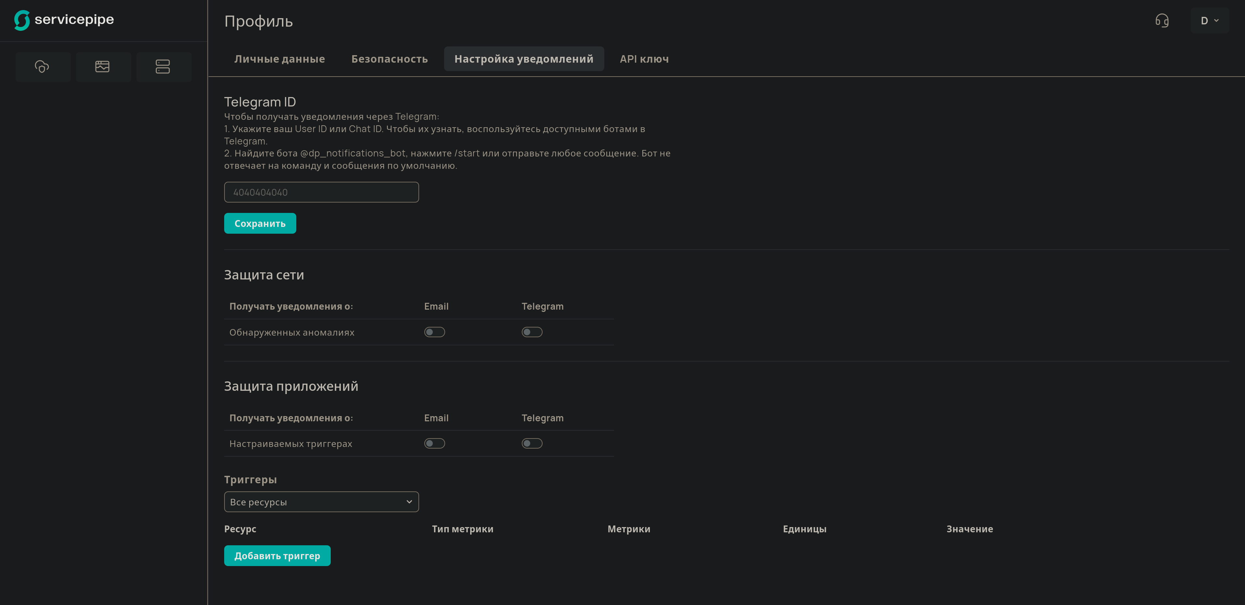Switch to Личные данные tab
1245x605 pixels.
pyautogui.click(x=279, y=59)
